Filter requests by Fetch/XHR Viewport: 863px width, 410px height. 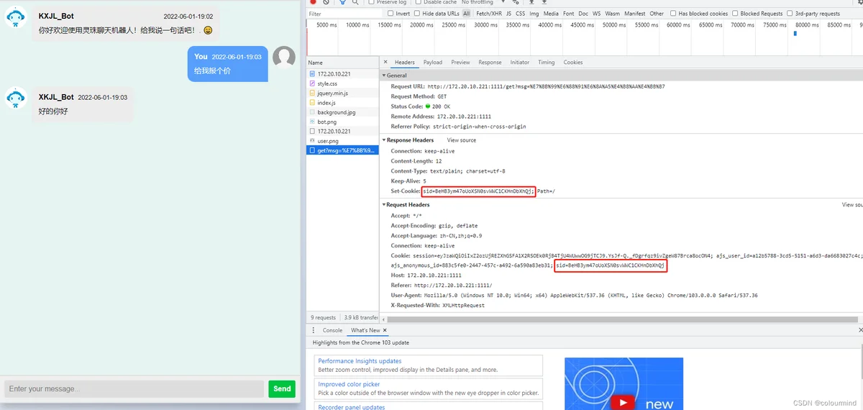click(488, 14)
